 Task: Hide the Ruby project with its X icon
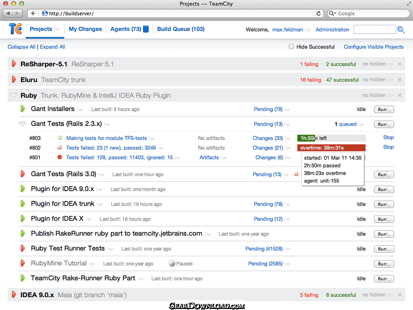pyautogui.click(x=400, y=95)
